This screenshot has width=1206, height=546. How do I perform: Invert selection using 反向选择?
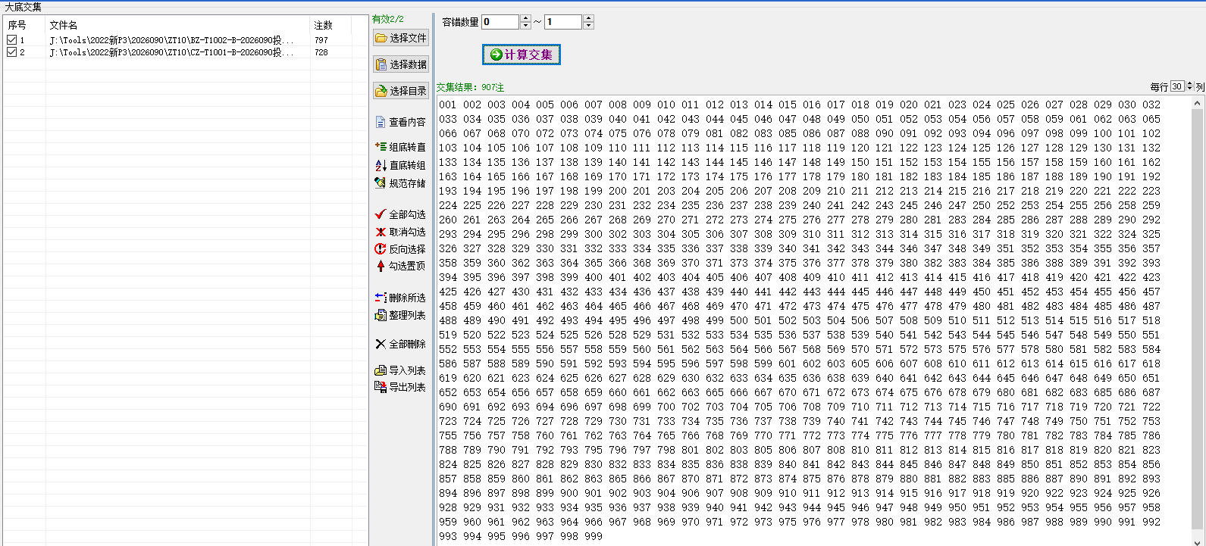[401, 249]
